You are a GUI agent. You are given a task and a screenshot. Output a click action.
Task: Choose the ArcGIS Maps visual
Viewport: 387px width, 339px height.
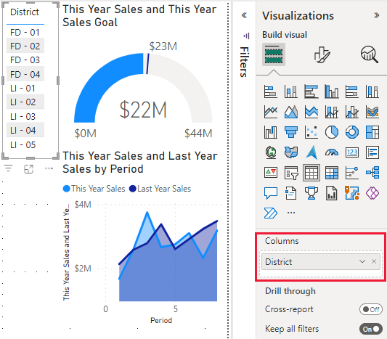[x=352, y=193]
